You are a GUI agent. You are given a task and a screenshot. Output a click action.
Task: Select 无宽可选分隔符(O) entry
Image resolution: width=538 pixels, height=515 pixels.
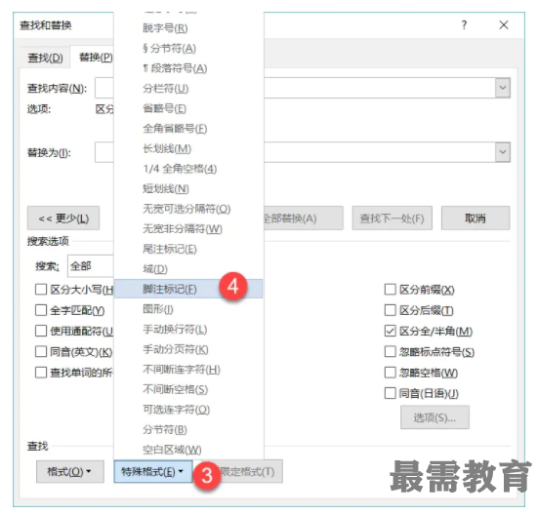[188, 209]
